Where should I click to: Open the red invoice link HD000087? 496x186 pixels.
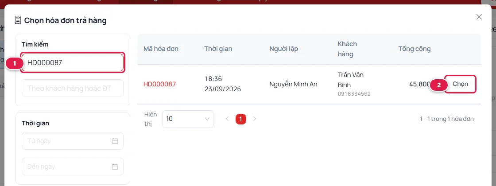point(160,84)
